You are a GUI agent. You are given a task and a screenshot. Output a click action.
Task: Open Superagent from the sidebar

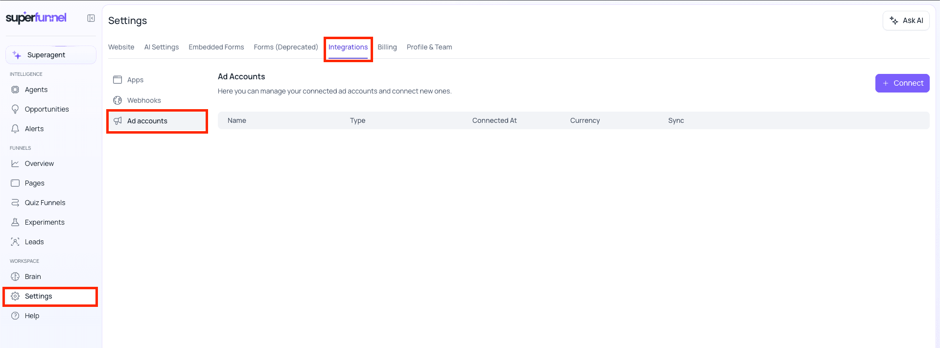(x=51, y=55)
